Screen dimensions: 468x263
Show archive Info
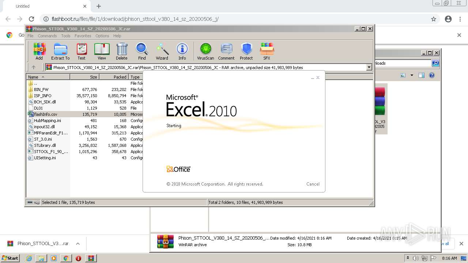coord(182,51)
